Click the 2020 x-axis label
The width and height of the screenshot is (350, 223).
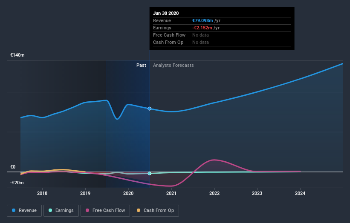coord(128,193)
